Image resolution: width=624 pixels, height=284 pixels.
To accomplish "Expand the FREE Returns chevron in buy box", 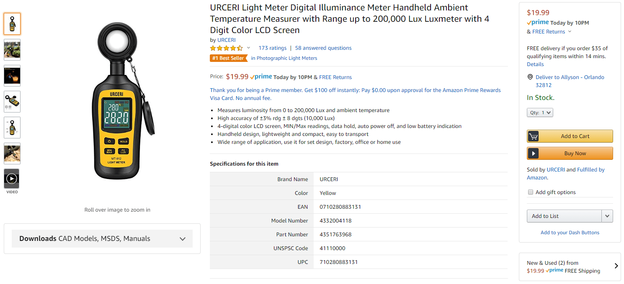I will (x=570, y=32).
